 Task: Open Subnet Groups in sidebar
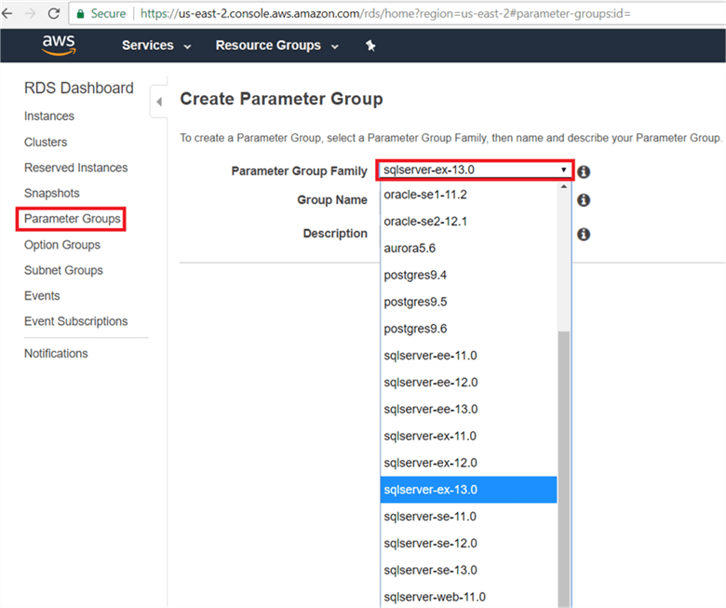tap(63, 270)
